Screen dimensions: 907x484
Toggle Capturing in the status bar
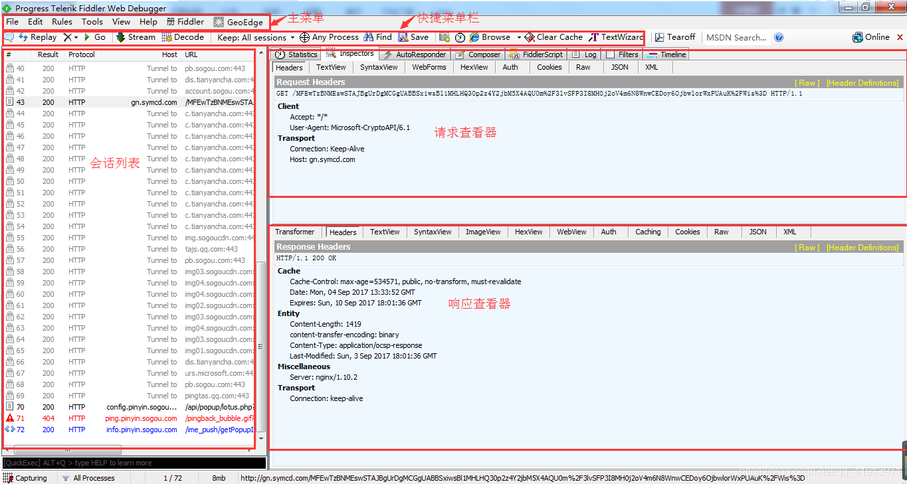[x=25, y=478]
